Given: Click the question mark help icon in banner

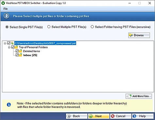Looking at the screenshot, I should pos(6,16).
